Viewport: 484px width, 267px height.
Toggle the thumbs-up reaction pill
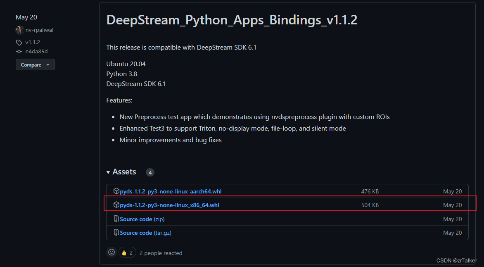127,252
